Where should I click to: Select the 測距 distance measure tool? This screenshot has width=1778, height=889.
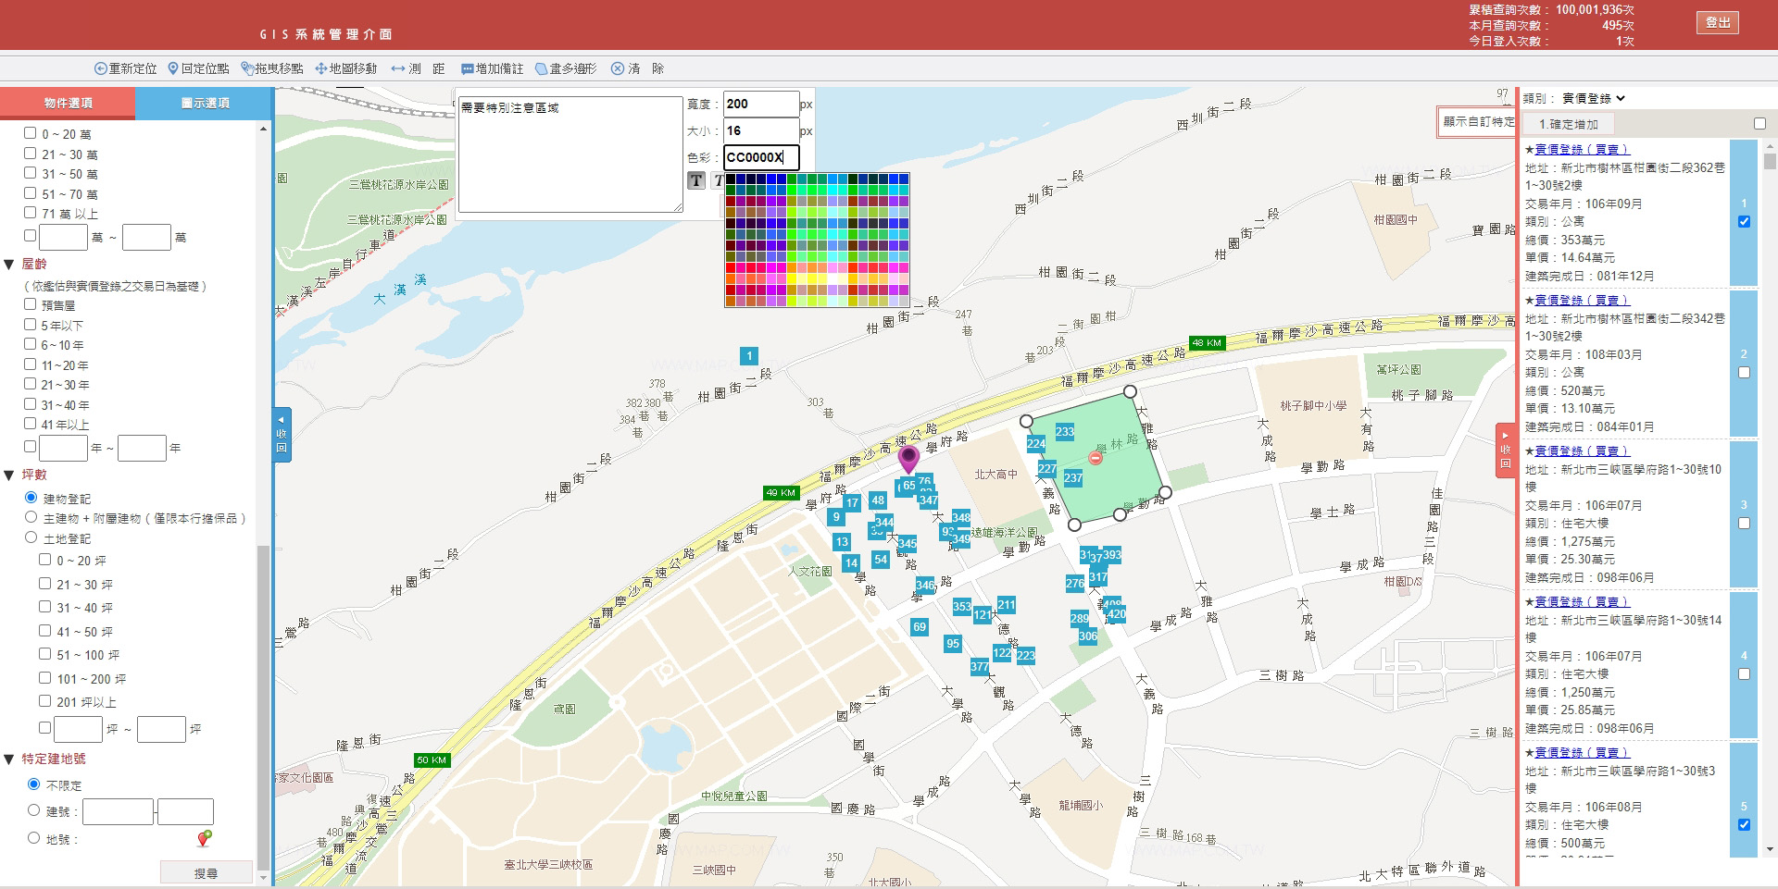point(418,68)
